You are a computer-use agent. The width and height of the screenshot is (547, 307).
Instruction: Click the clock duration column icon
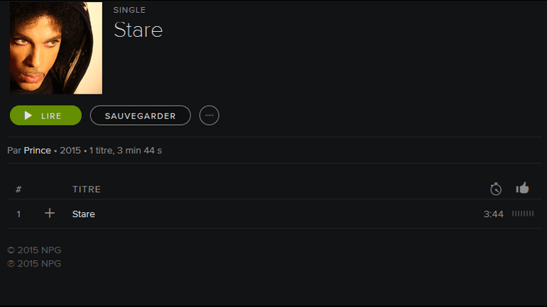click(496, 189)
